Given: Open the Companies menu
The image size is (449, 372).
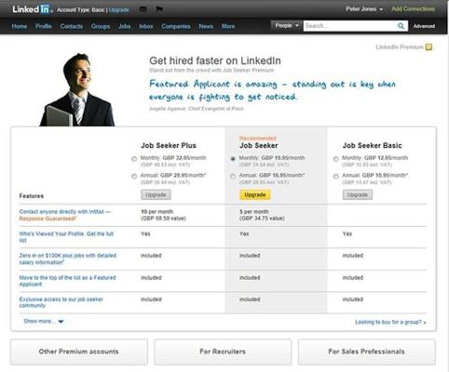Looking at the screenshot, I should click(176, 26).
